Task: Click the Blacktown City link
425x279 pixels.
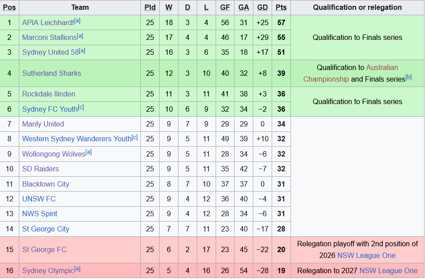Action: pyautogui.click(x=46, y=184)
